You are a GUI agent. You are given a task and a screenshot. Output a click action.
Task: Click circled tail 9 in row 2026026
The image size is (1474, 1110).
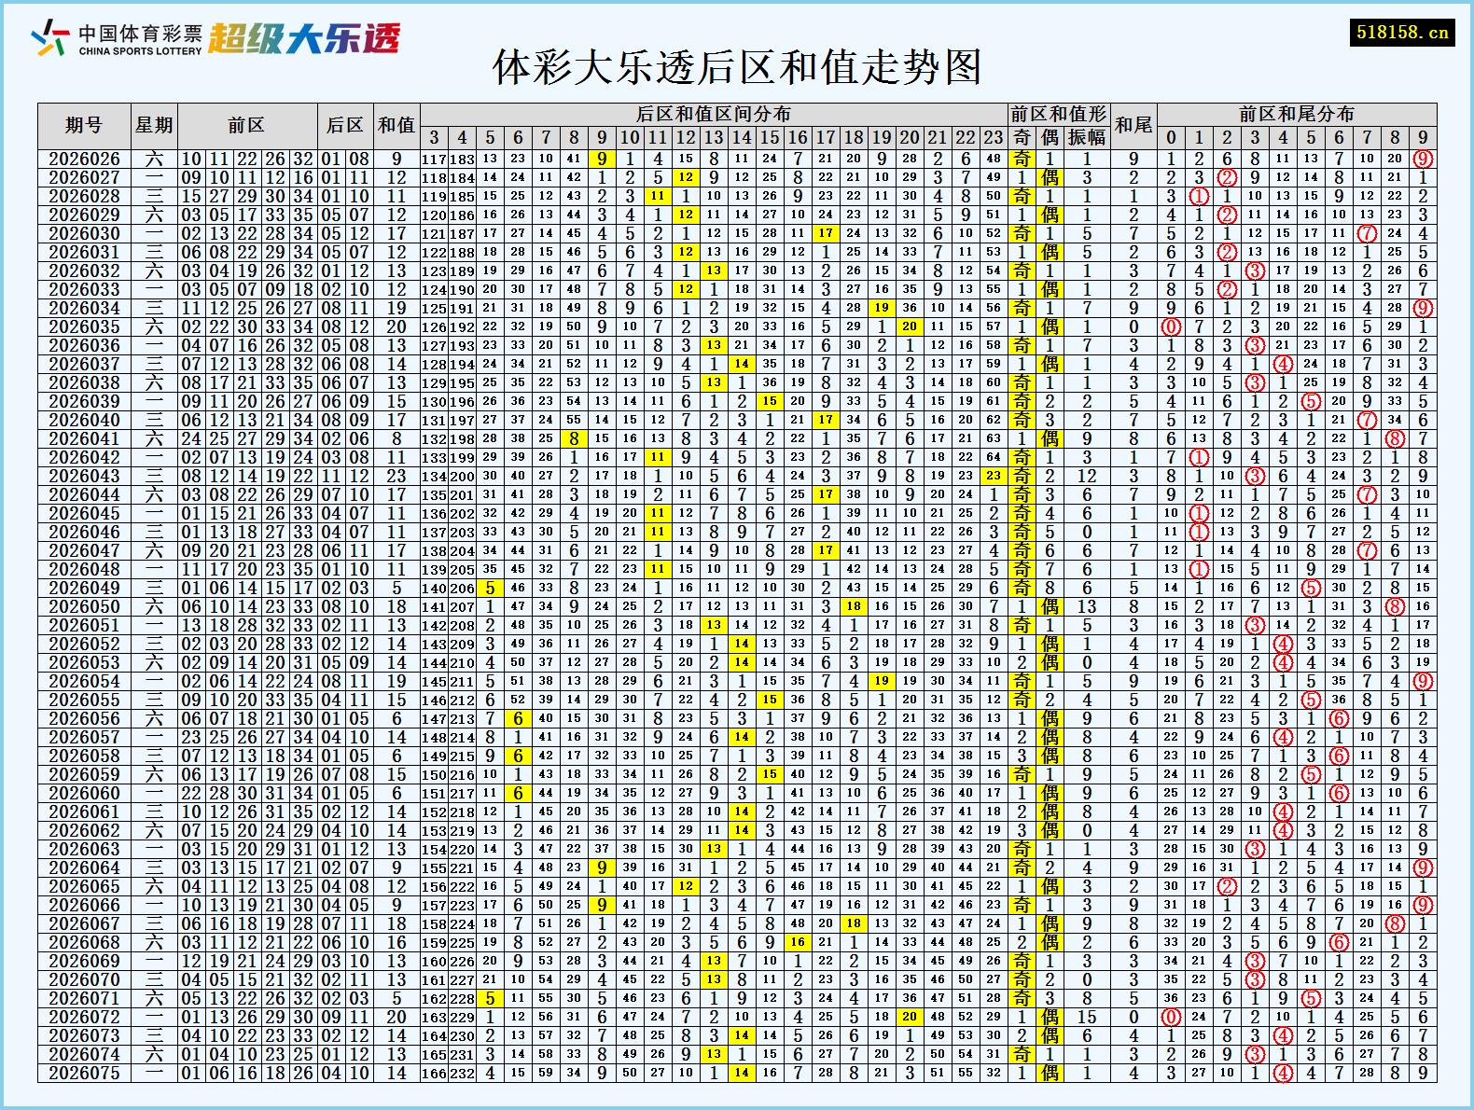click(x=1423, y=159)
